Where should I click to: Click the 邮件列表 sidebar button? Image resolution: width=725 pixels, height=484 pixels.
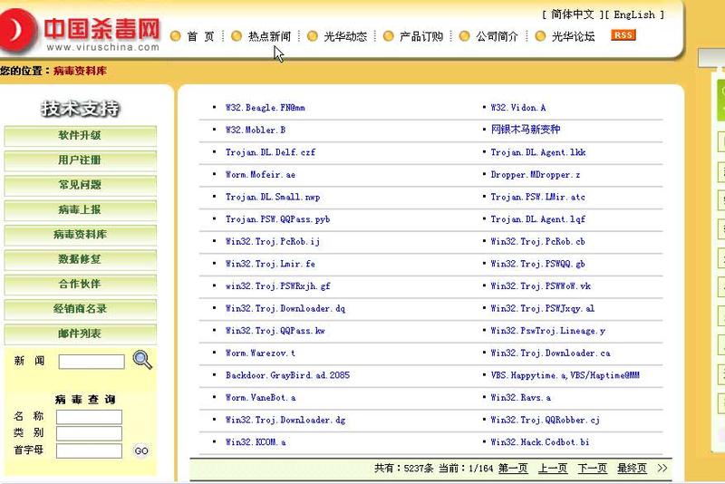click(x=80, y=334)
